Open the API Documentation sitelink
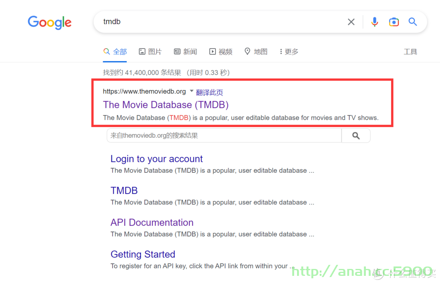 (x=152, y=222)
